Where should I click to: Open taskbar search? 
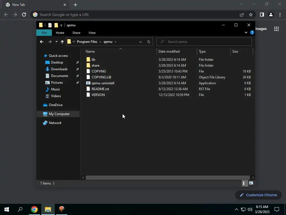click(x=20, y=209)
